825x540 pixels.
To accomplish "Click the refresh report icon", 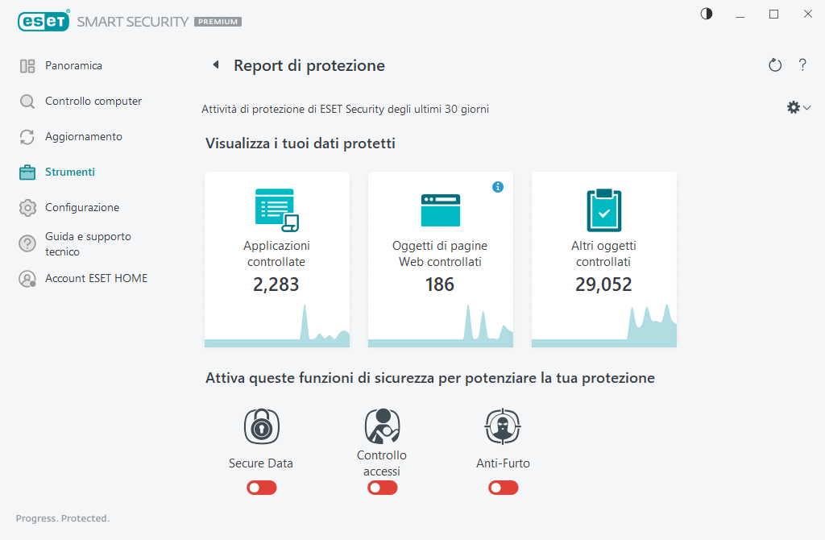I will pyautogui.click(x=775, y=65).
